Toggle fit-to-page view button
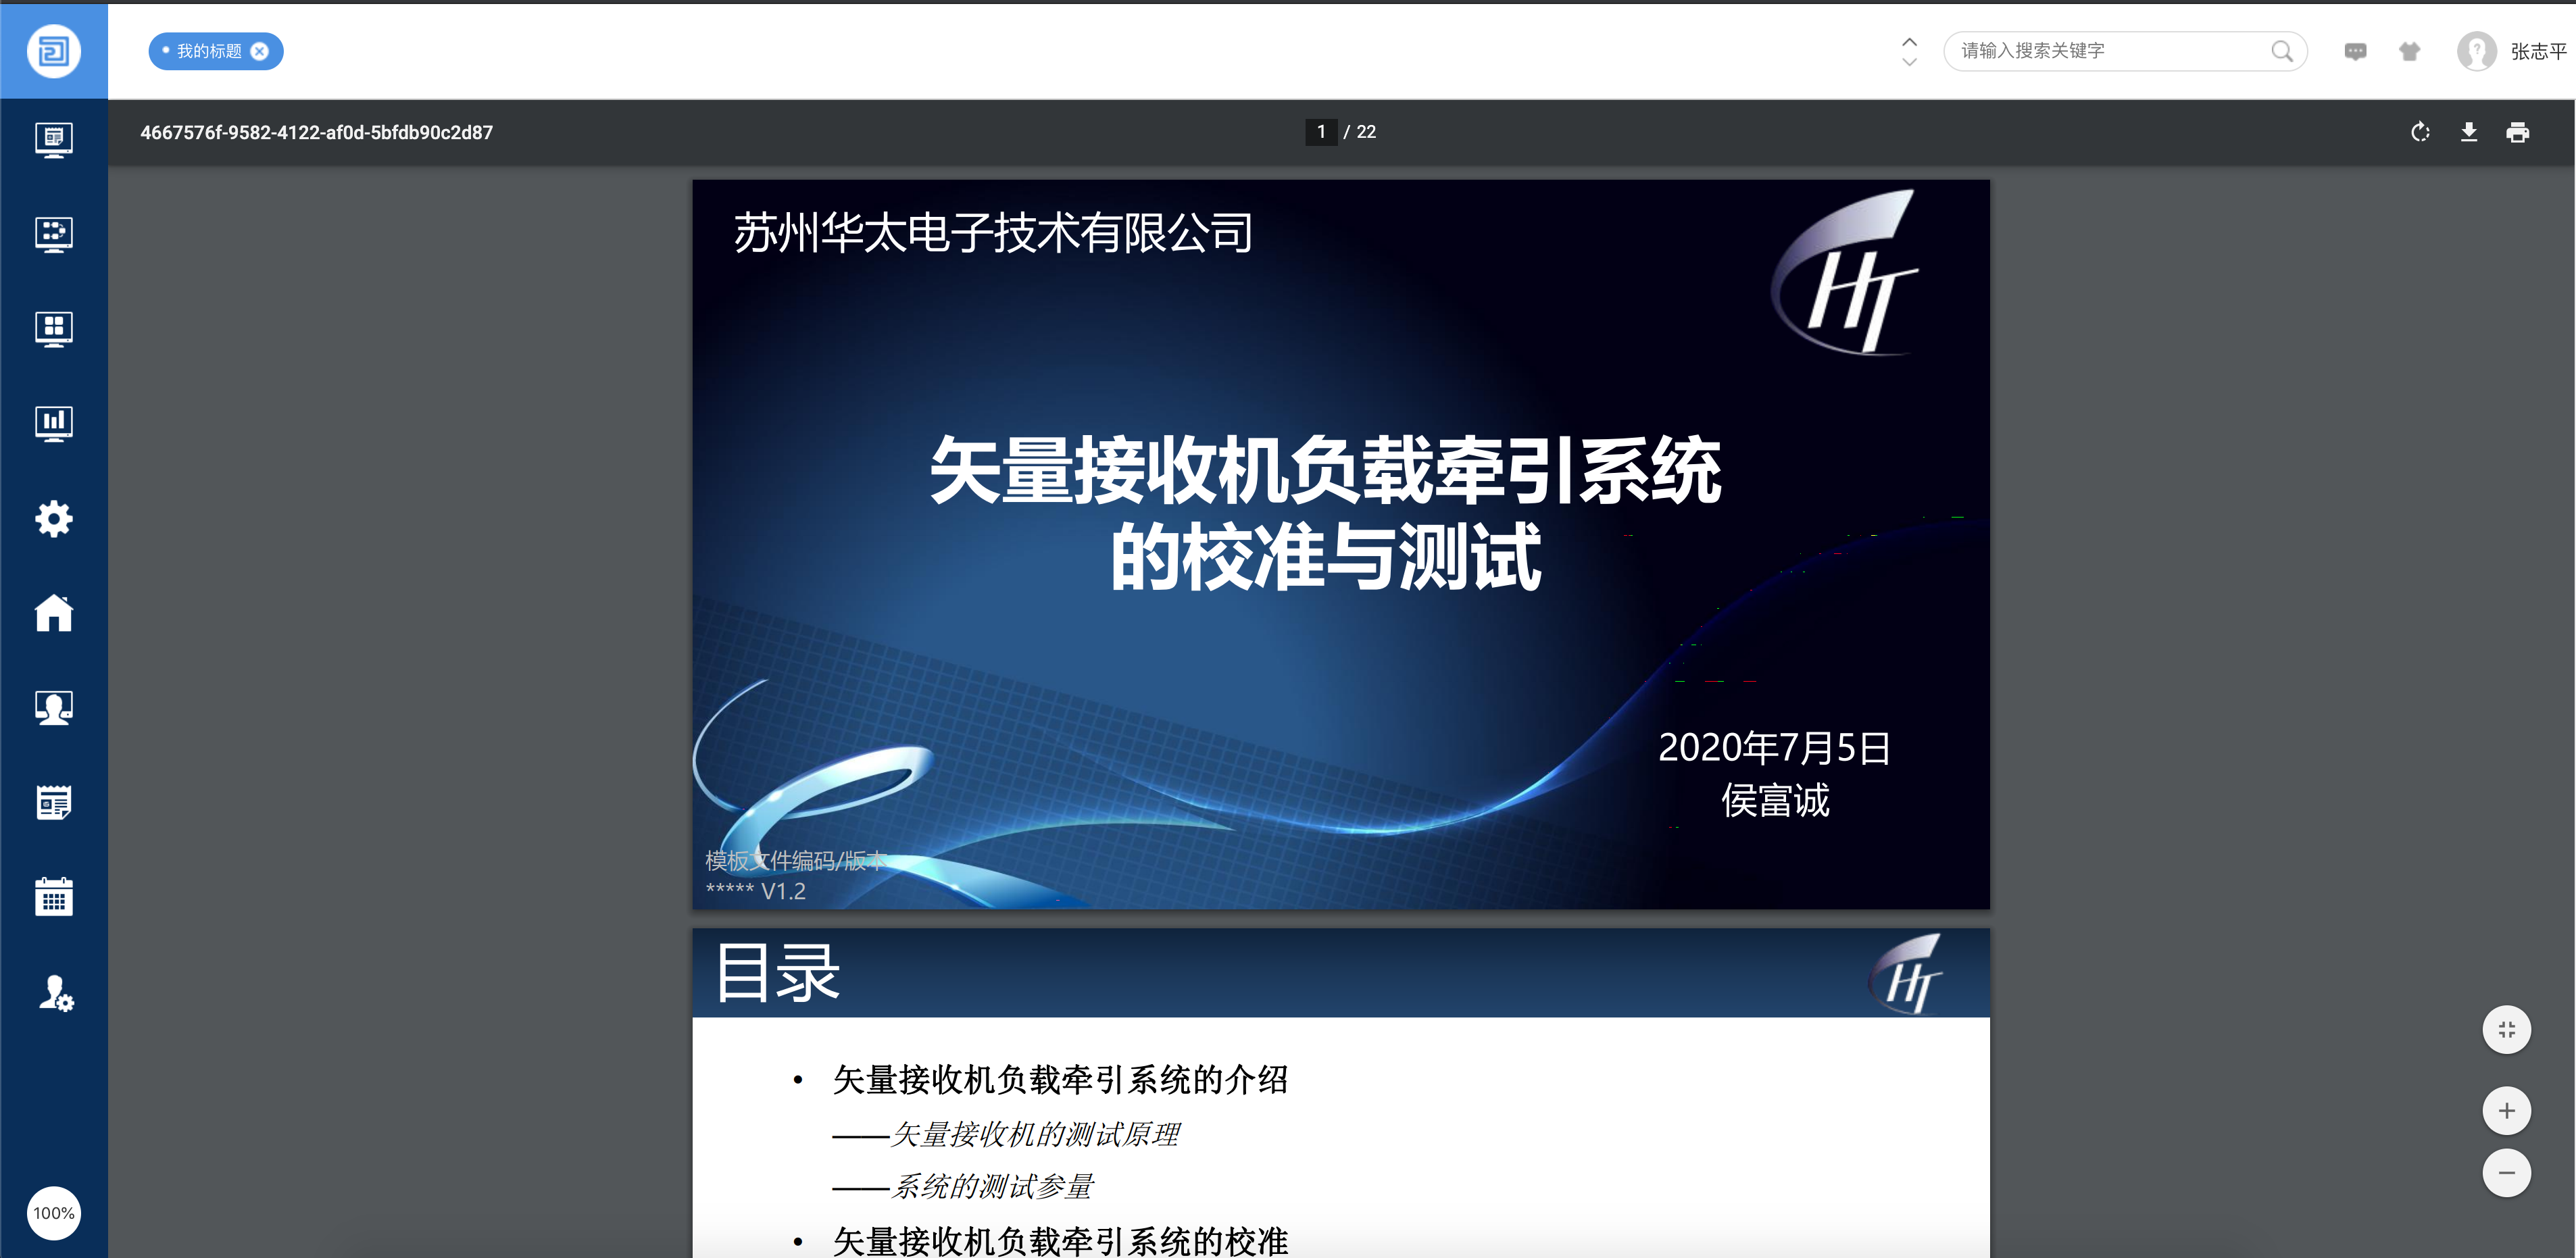 [2506, 1029]
